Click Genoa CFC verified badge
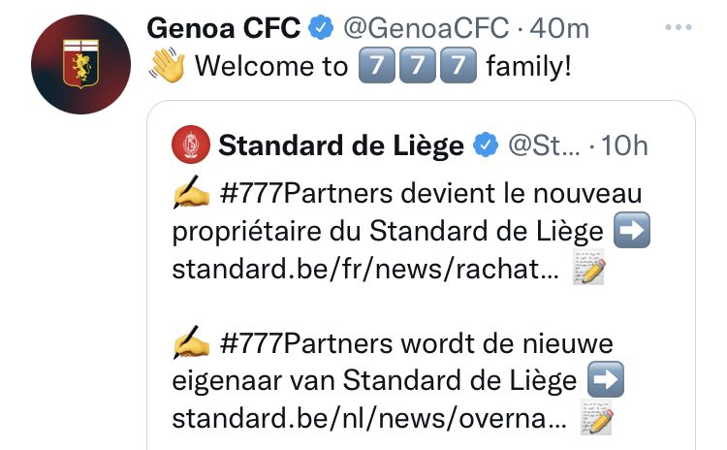This screenshot has height=450, width=727. 321,27
